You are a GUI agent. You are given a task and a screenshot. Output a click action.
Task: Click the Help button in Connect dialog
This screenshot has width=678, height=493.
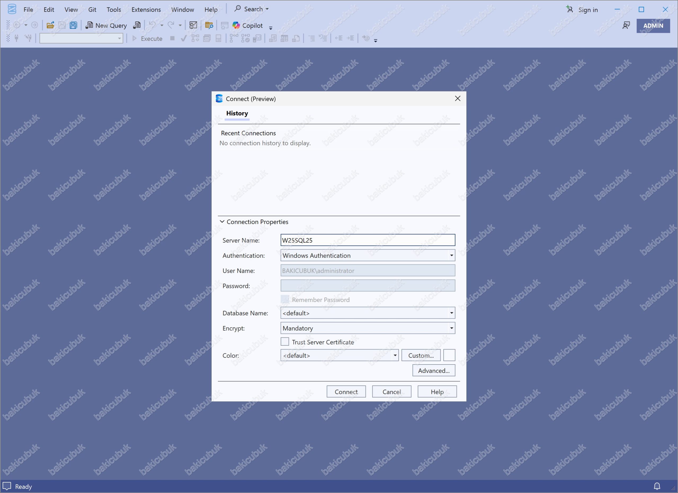437,392
